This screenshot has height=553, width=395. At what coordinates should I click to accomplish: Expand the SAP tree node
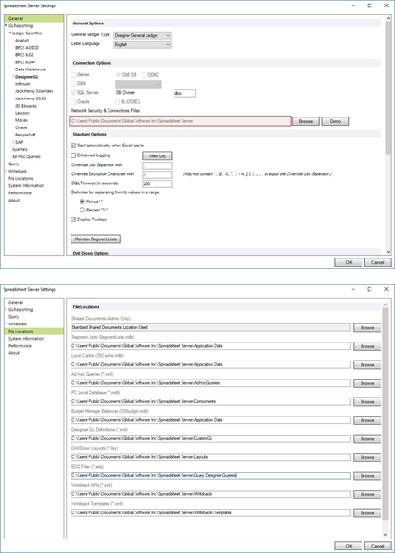pyautogui.click(x=13, y=142)
